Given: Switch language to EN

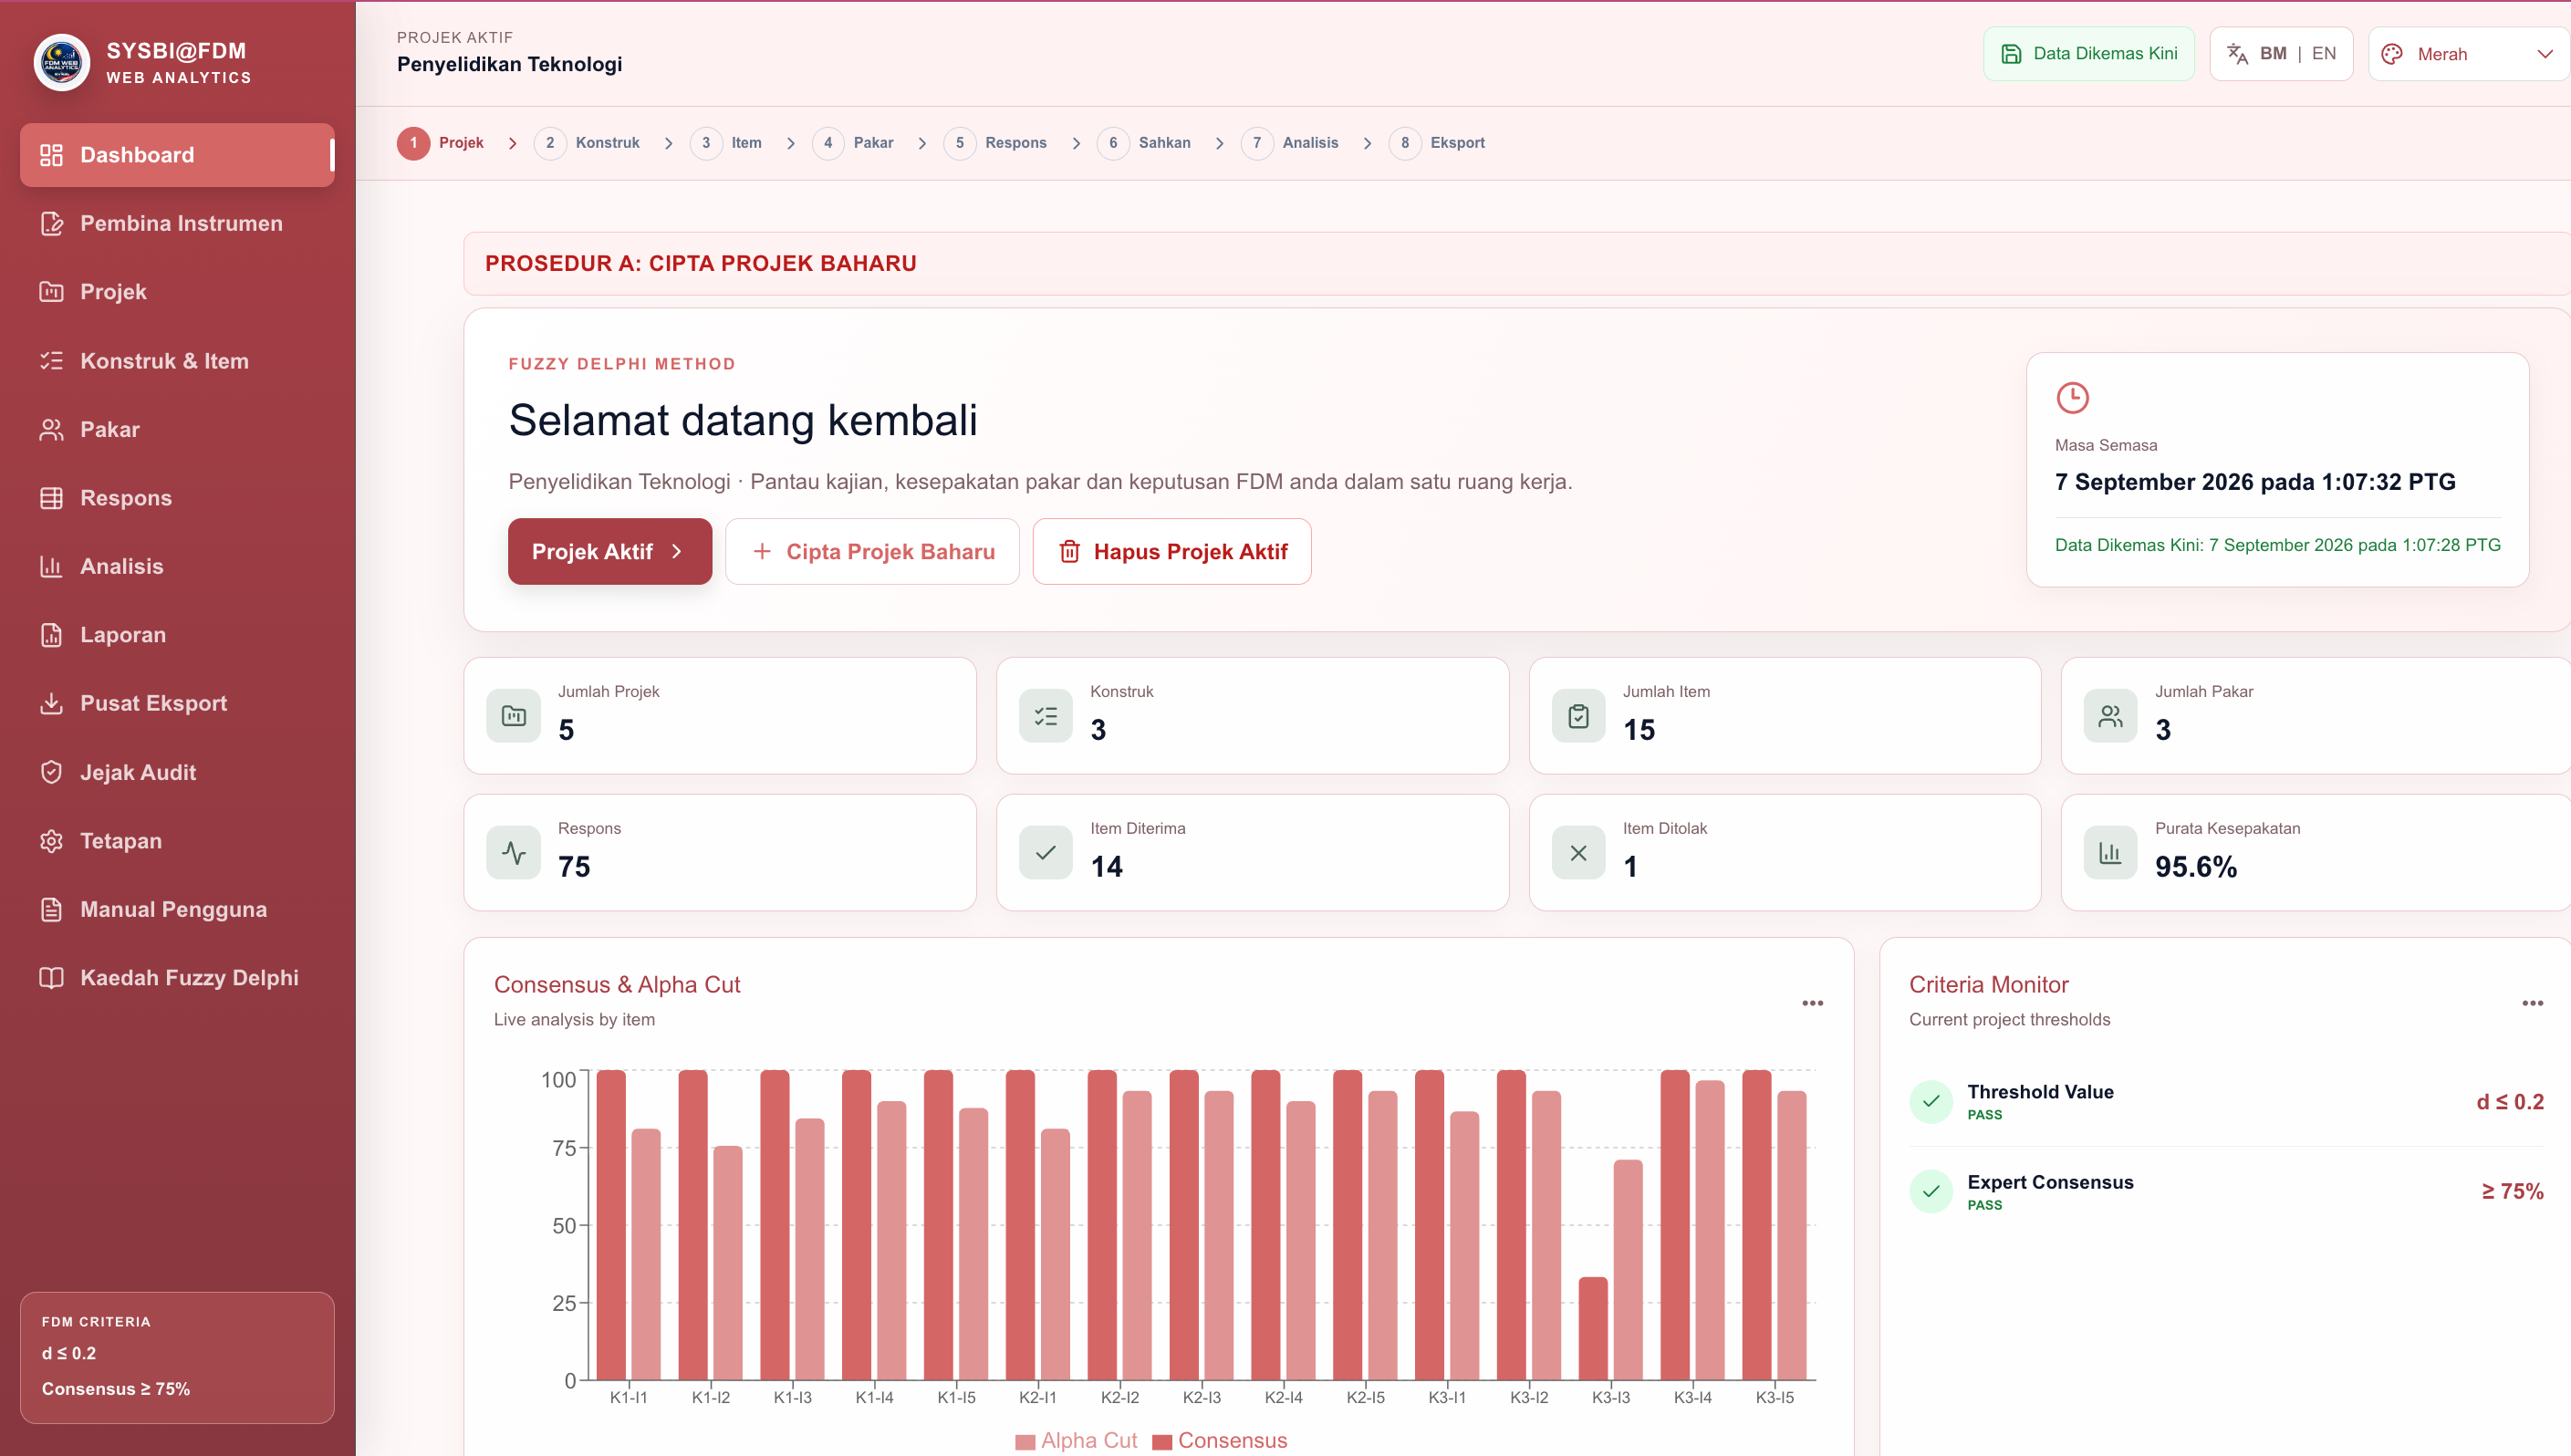Looking at the screenshot, I should point(2324,54).
